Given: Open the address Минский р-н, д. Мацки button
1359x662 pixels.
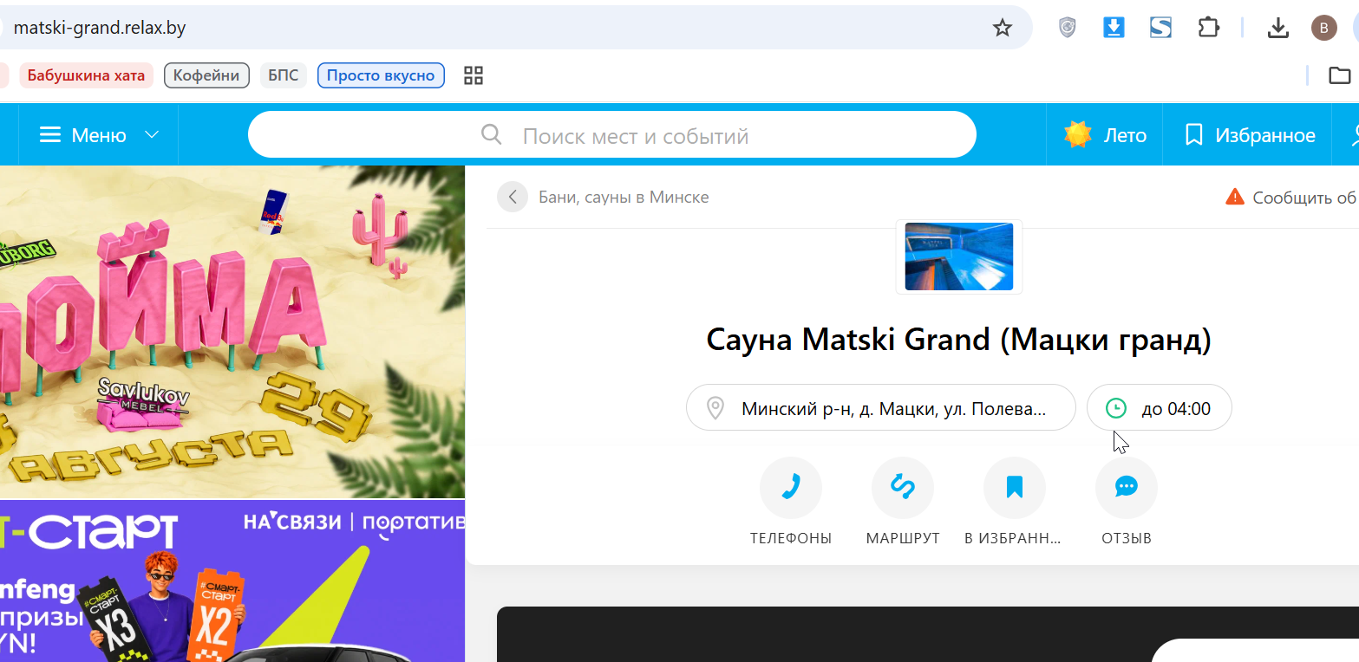Looking at the screenshot, I should point(881,407).
